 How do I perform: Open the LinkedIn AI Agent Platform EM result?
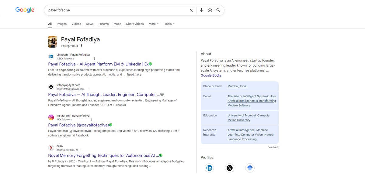pos(98,64)
